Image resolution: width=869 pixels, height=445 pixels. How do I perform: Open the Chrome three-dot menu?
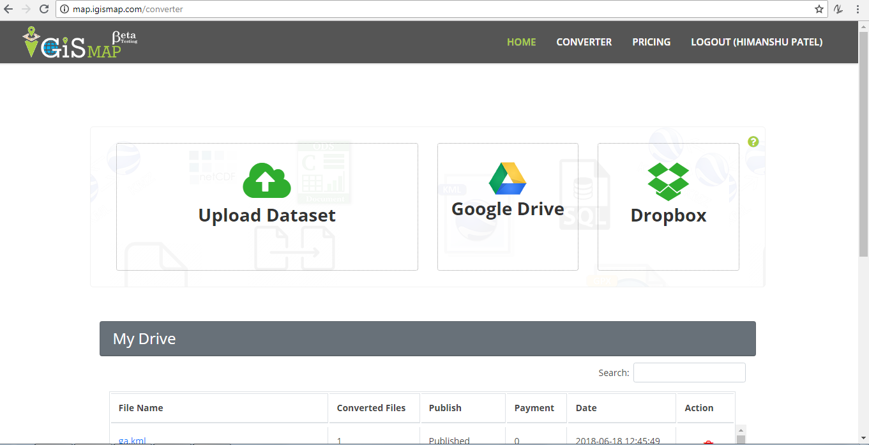pos(858,10)
